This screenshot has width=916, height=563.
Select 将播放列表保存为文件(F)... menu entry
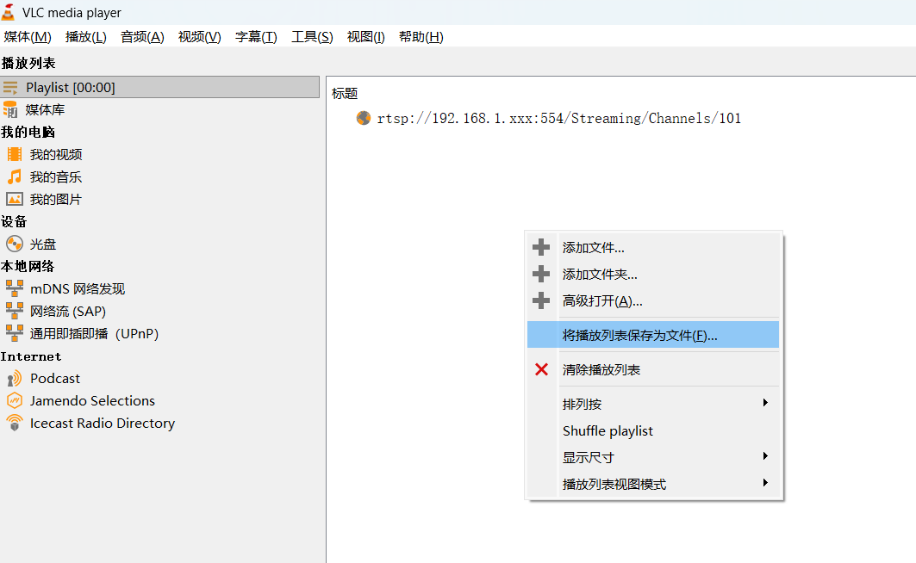[x=653, y=335]
